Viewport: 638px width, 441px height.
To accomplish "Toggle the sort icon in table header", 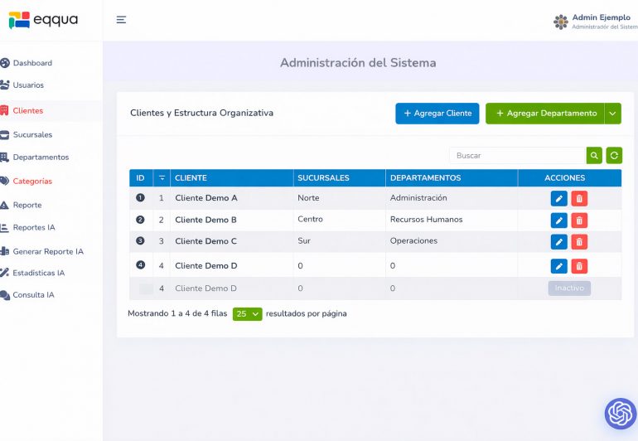I will (x=162, y=178).
